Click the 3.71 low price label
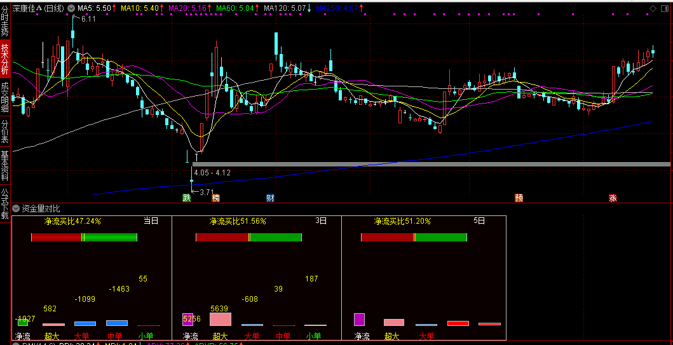The image size is (673, 345). click(x=207, y=192)
